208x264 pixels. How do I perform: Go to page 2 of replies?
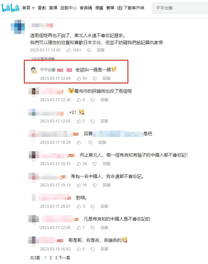[50, 258]
